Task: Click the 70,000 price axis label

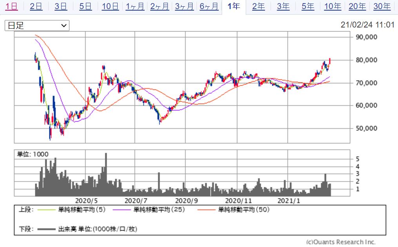Action: 366,83
